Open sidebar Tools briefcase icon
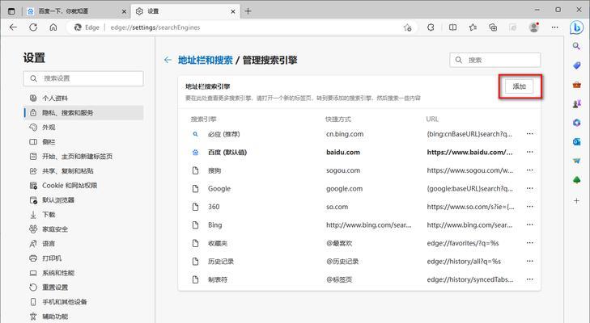The image size is (590, 323). click(x=576, y=85)
